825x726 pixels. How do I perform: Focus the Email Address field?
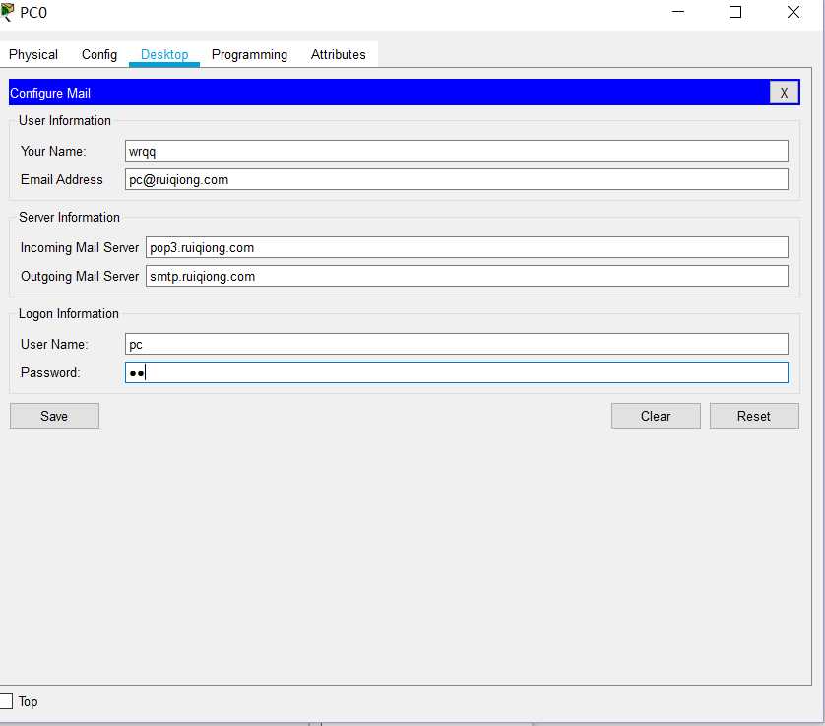pyautogui.click(x=456, y=179)
